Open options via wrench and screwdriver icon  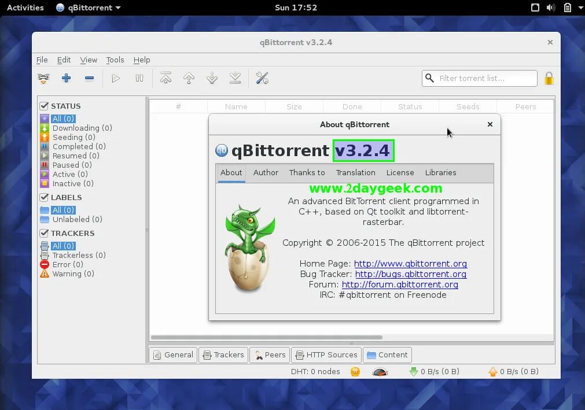[262, 78]
